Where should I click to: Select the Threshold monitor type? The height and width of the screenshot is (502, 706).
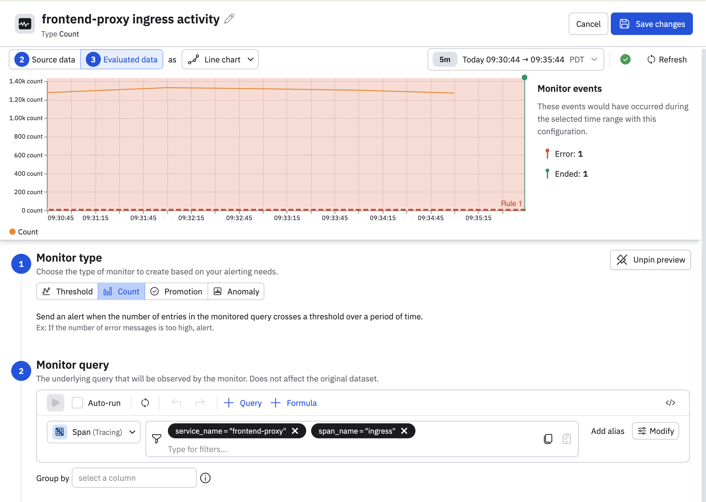tap(67, 291)
